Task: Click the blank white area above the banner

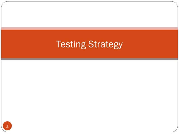Action: click(x=89, y=14)
